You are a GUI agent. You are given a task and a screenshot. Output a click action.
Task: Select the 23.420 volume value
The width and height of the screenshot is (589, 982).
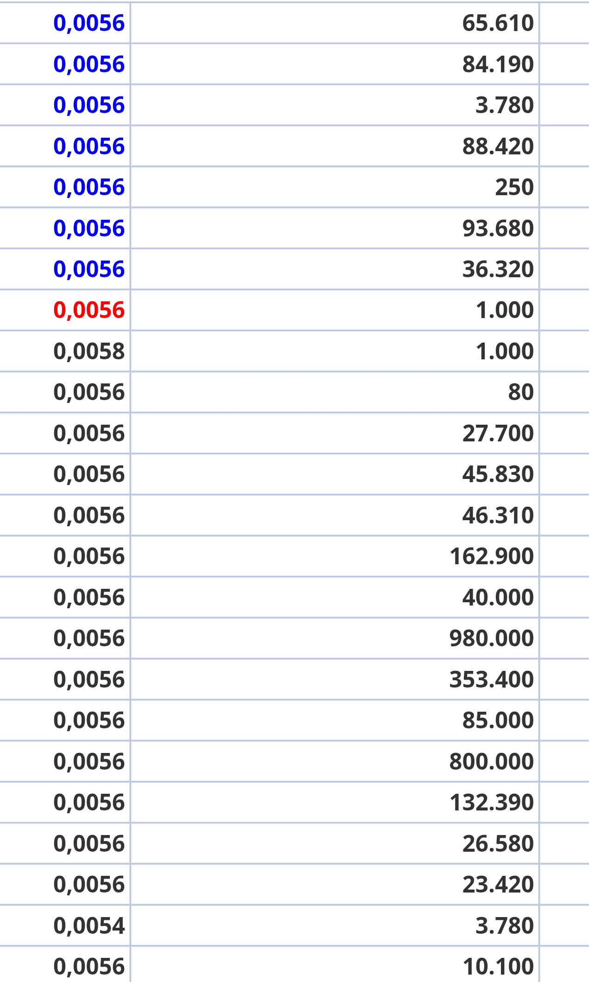[x=498, y=884]
